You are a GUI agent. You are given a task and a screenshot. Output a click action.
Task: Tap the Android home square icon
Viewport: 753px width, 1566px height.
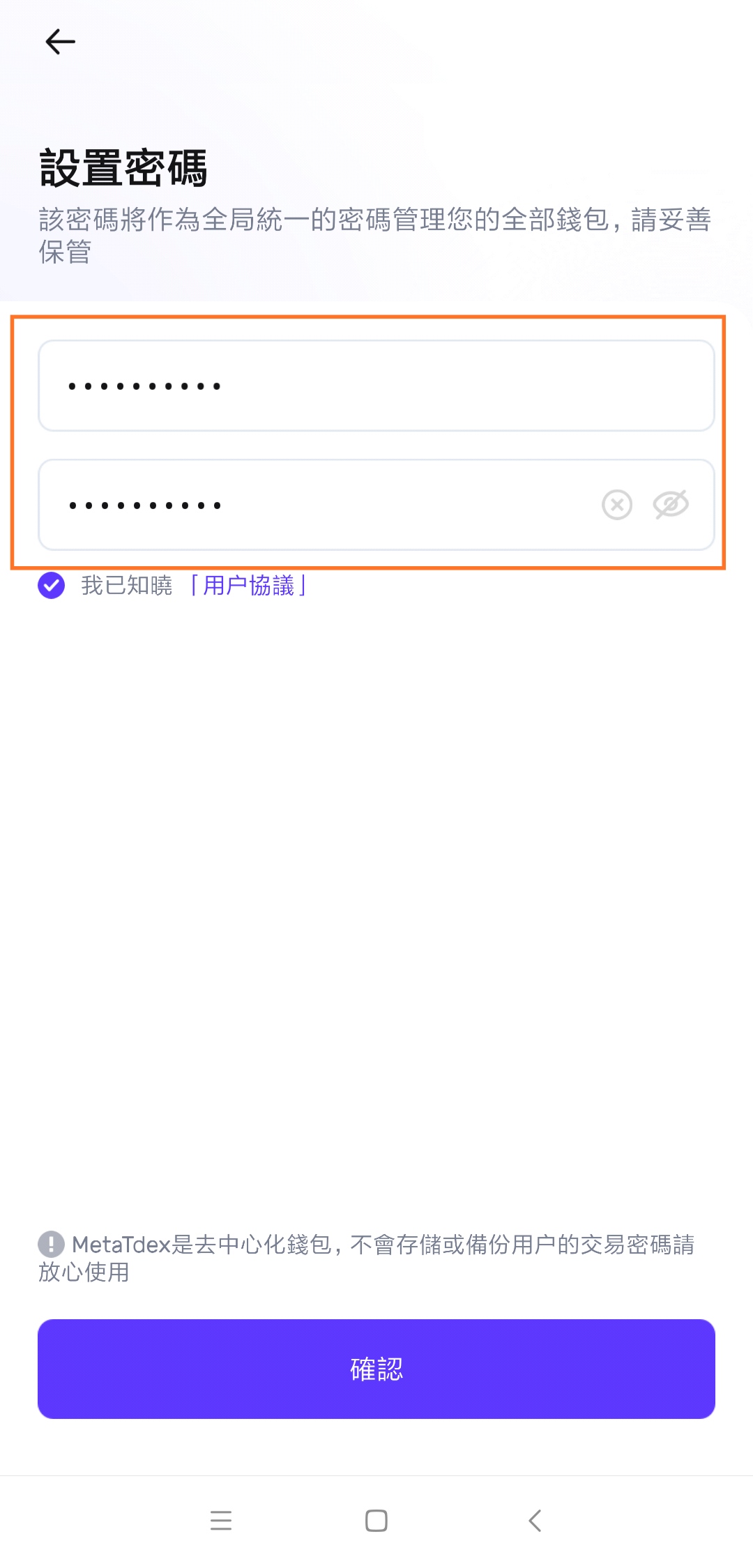coord(376,1520)
